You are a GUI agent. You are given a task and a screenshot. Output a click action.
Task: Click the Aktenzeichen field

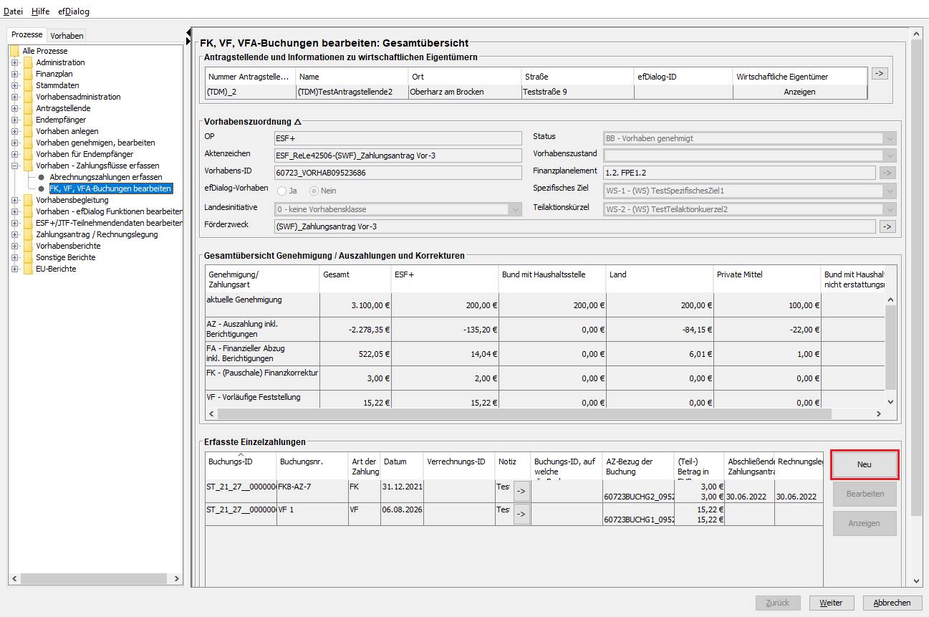pyautogui.click(x=398, y=156)
